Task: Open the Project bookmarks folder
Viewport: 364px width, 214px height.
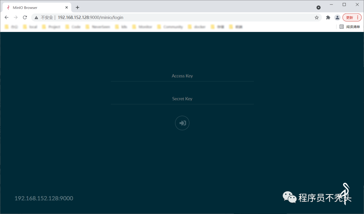Action: point(51,27)
